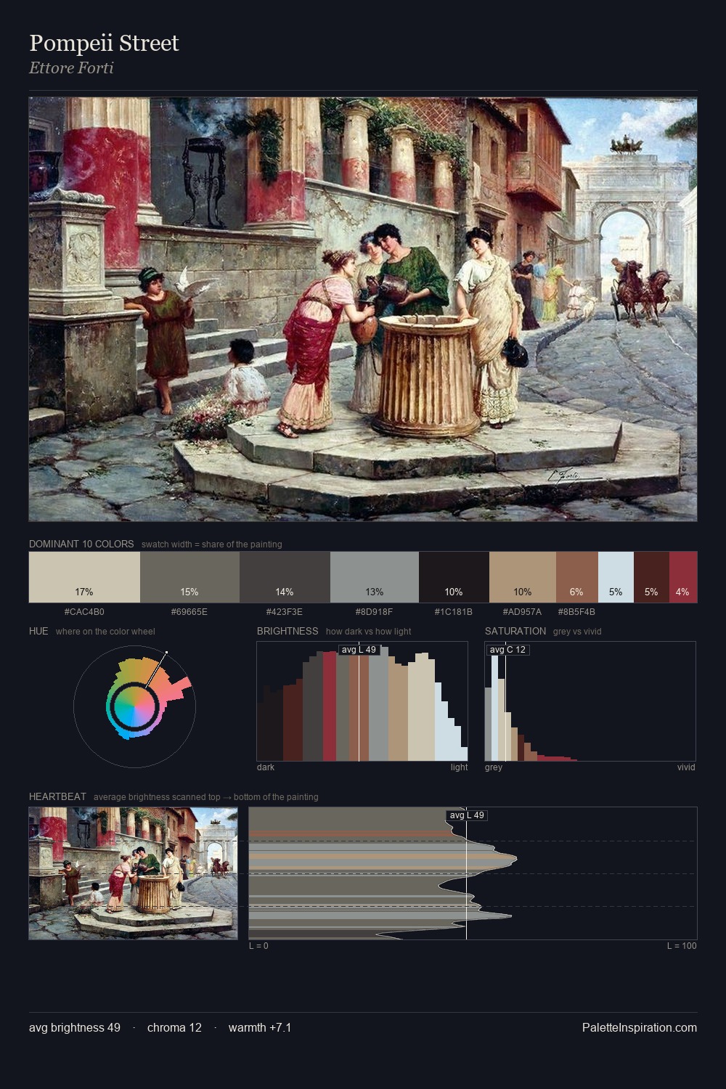Click the "DOMINANT 10 COLORS" heading

pyautogui.click(x=81, y=544)
